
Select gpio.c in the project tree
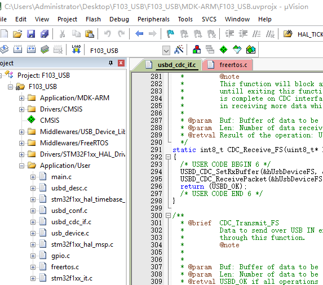[60, 256]
